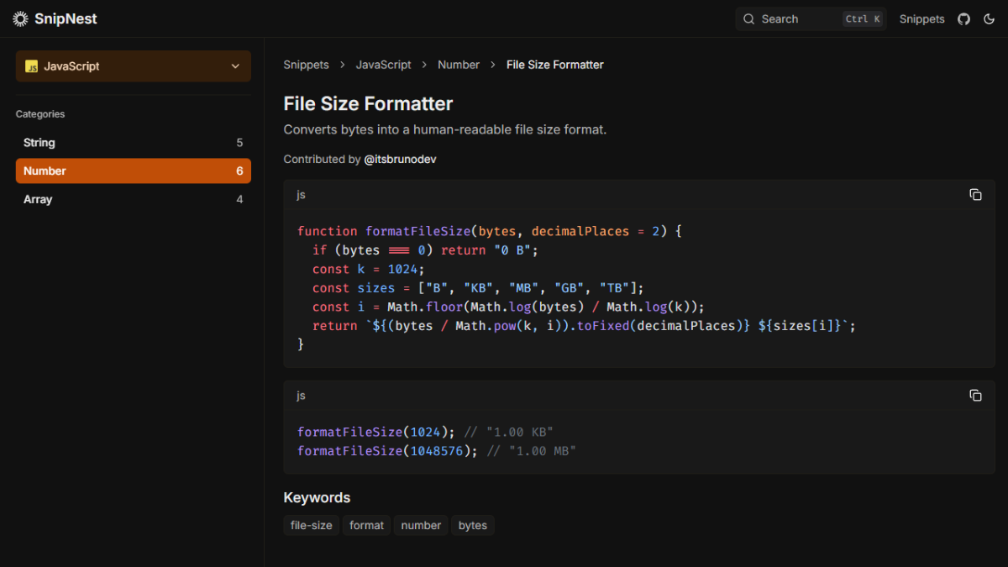The height and width of the screenshot is (567, 1008).
Task: Click the js label of function block
Action: point(301,195)
